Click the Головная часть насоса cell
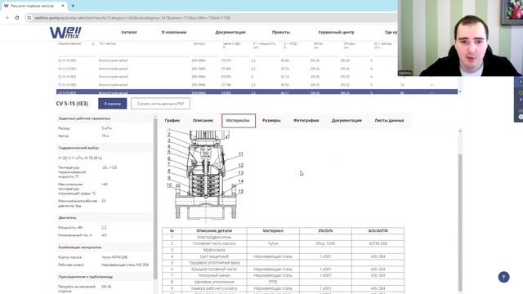Image resolution: width=523 pixels, height=294 pixels. point(214,243)
